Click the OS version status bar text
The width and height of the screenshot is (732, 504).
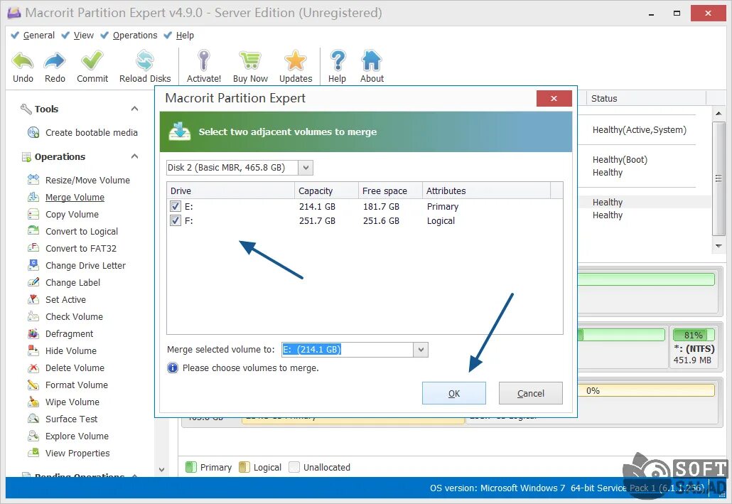click(x=567, y=488)
